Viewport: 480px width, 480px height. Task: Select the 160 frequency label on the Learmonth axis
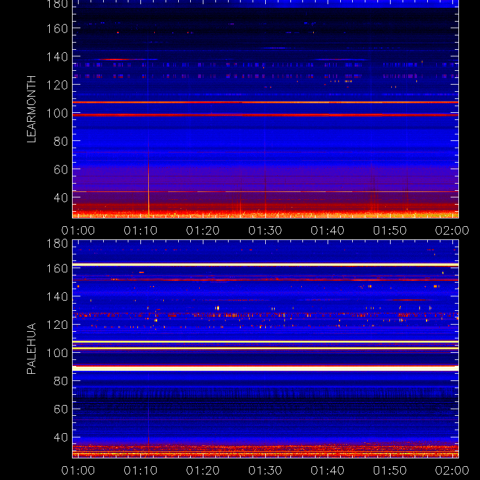click(57, 29)
